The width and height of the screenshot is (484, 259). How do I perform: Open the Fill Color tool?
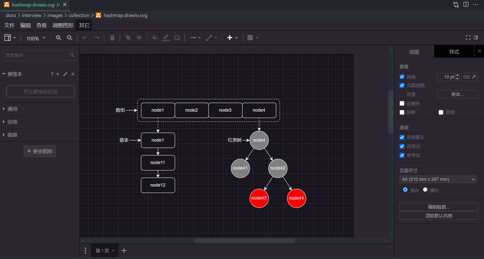(155, 38)
